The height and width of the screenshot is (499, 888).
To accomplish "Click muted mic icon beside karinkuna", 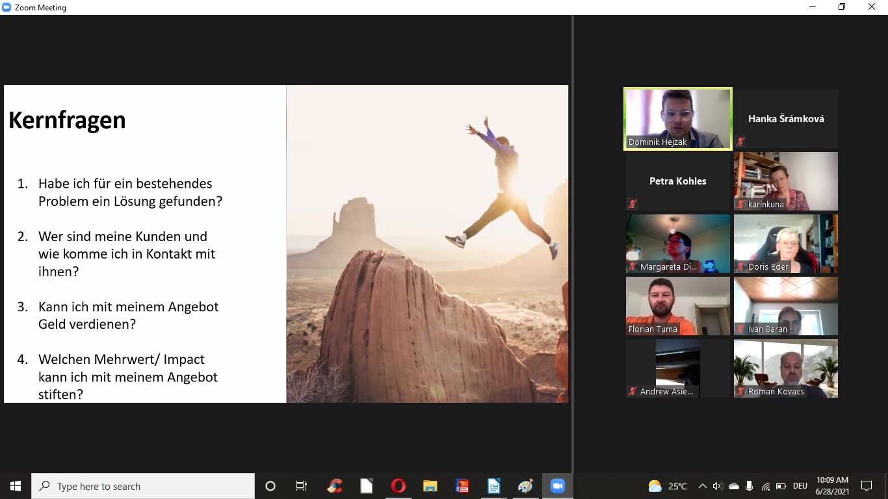I will click(x=740, y=204).
